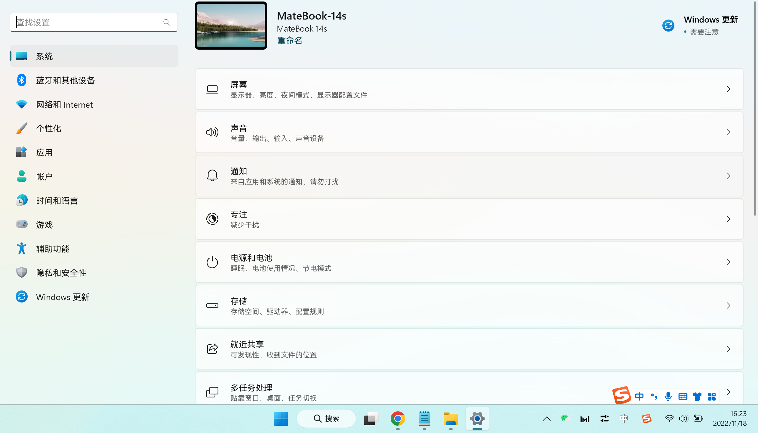Open Sogou IME skin shirt icon
Viewport: 758px width, 433px height.
697,396
